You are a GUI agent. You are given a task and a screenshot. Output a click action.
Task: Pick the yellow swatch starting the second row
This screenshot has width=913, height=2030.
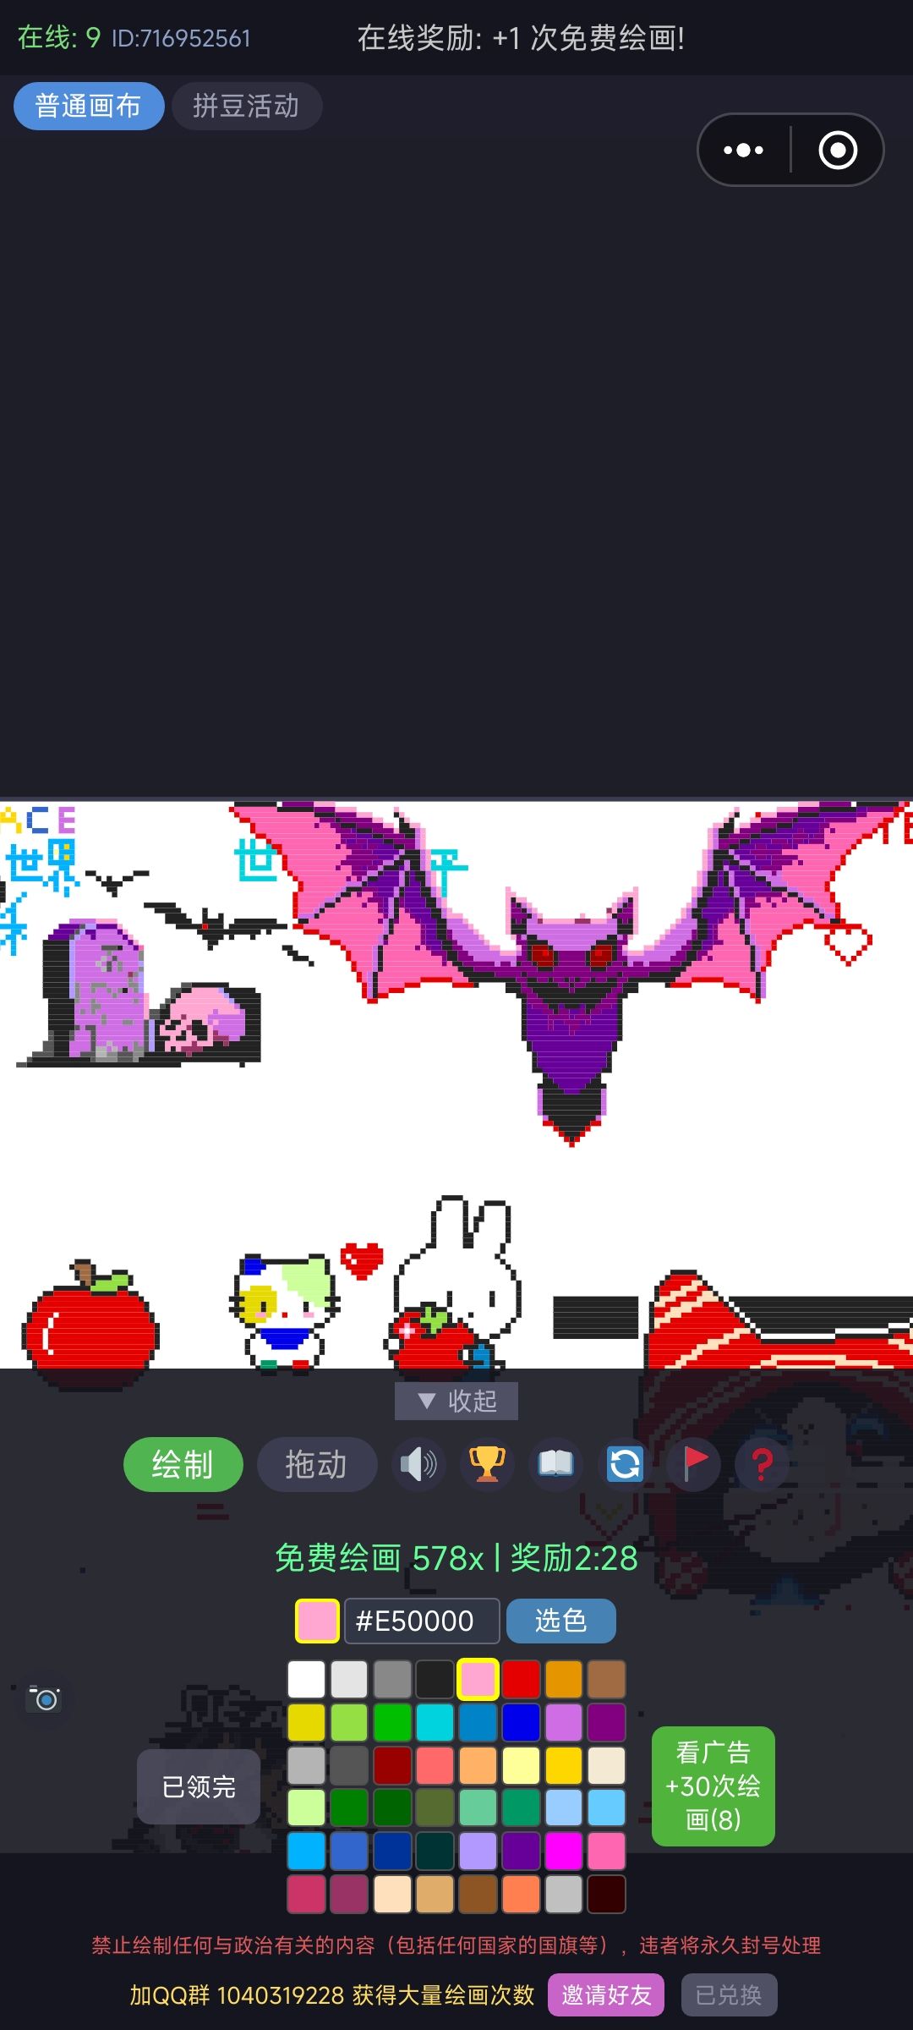[306, 1722]
